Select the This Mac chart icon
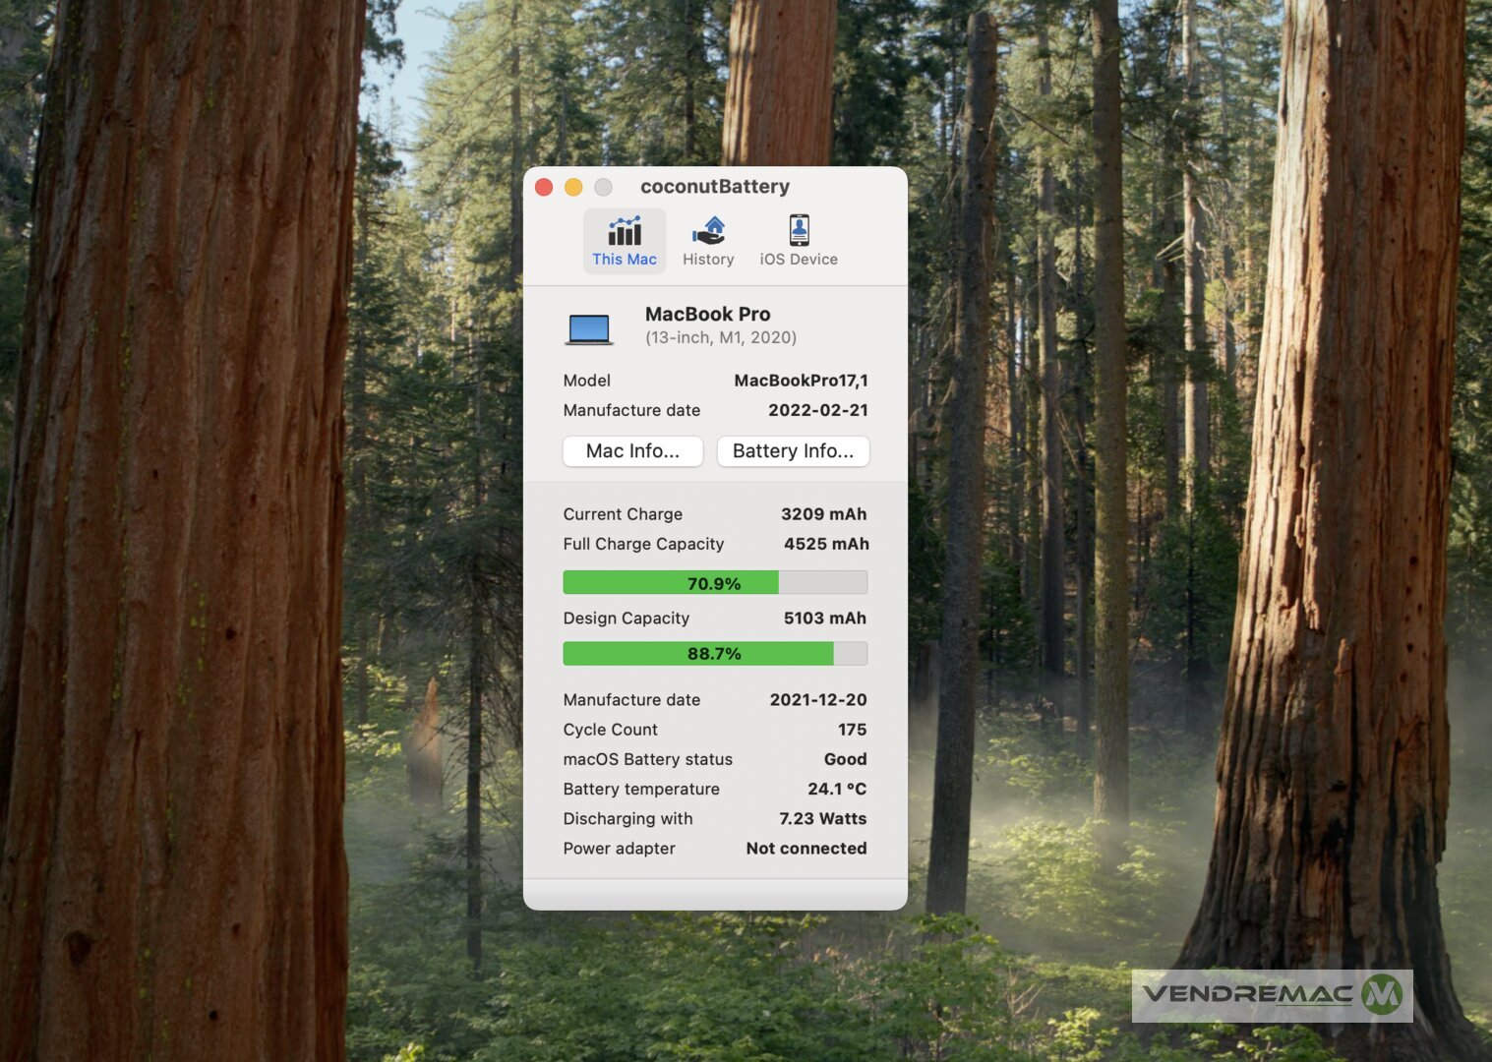Viewport: 1492px width, 1062px height. [625, 231]
